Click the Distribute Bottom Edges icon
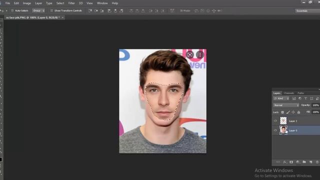The image size is (320, 180). pyautogui.click(x=143, y=10)
